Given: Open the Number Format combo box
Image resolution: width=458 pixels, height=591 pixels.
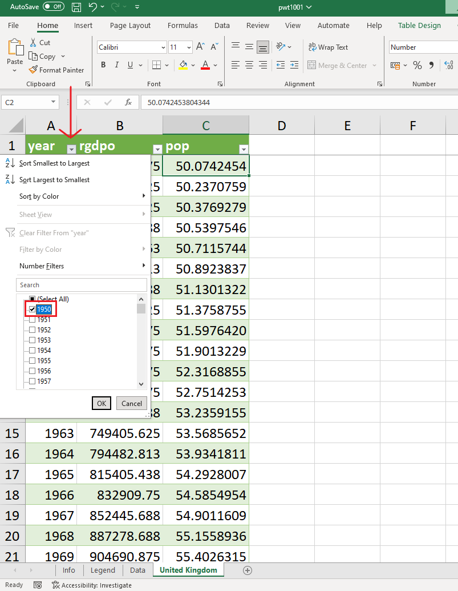Looking at the screenshot, I should pos(423,47).
